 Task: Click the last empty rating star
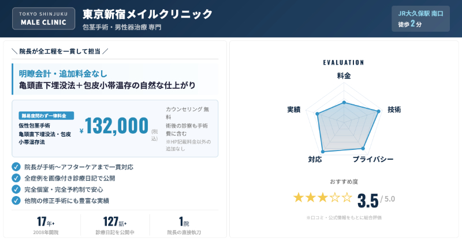(x=347, y=198)
